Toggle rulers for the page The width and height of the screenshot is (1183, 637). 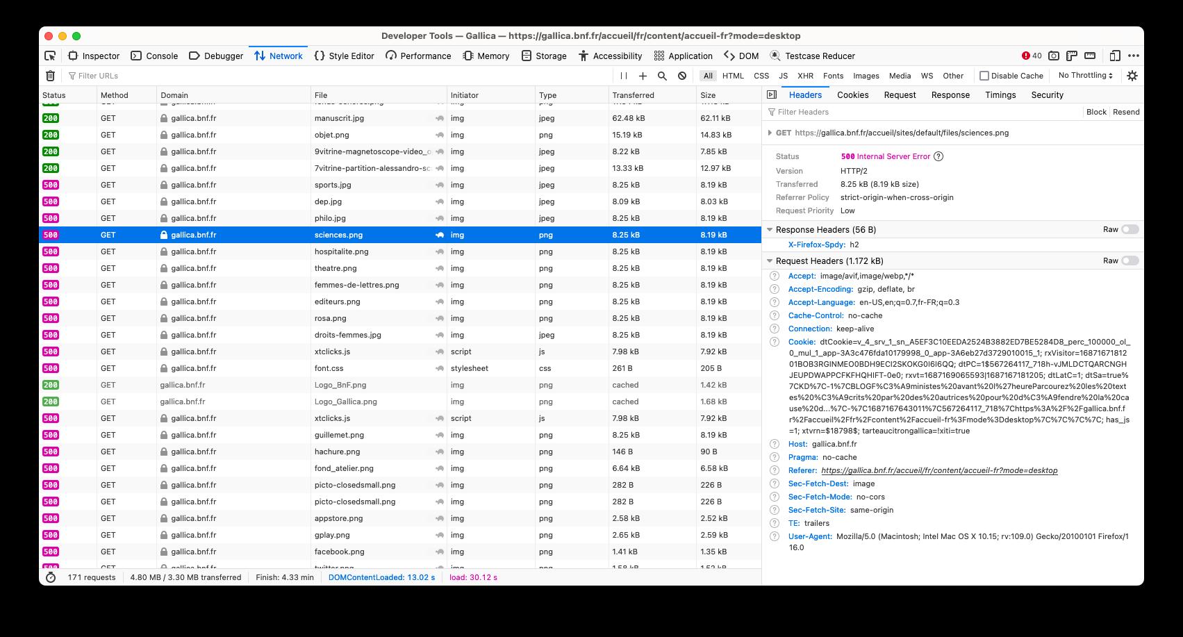point(1073,56)
